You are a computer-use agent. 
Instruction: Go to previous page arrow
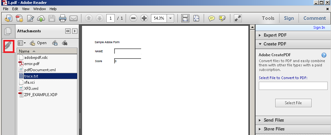(x=89, y=18)
